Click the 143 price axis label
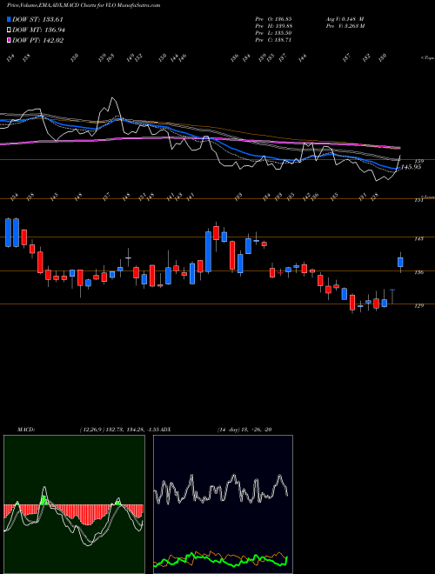435x574 pixels. (x=419, y=238)
